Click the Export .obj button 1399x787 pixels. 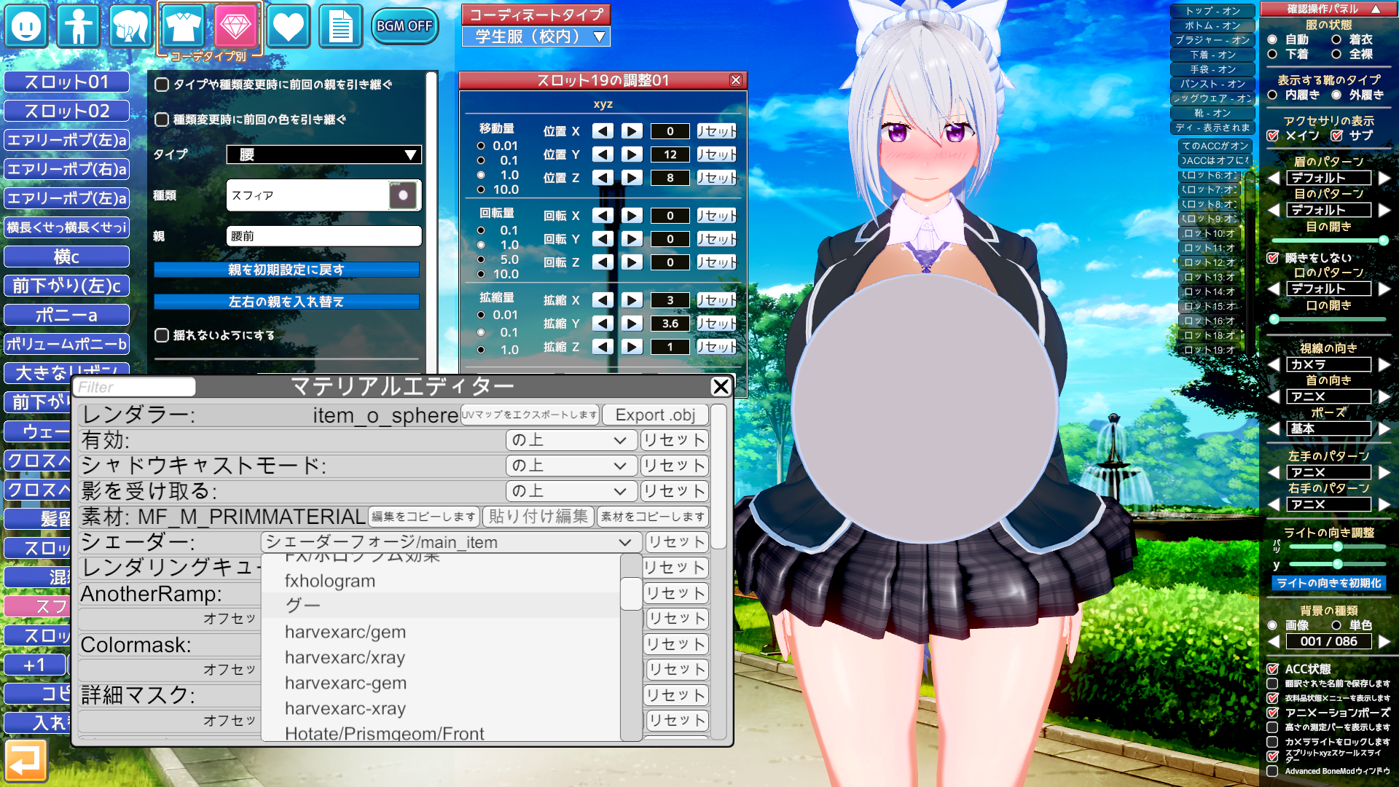pos(655,415)
